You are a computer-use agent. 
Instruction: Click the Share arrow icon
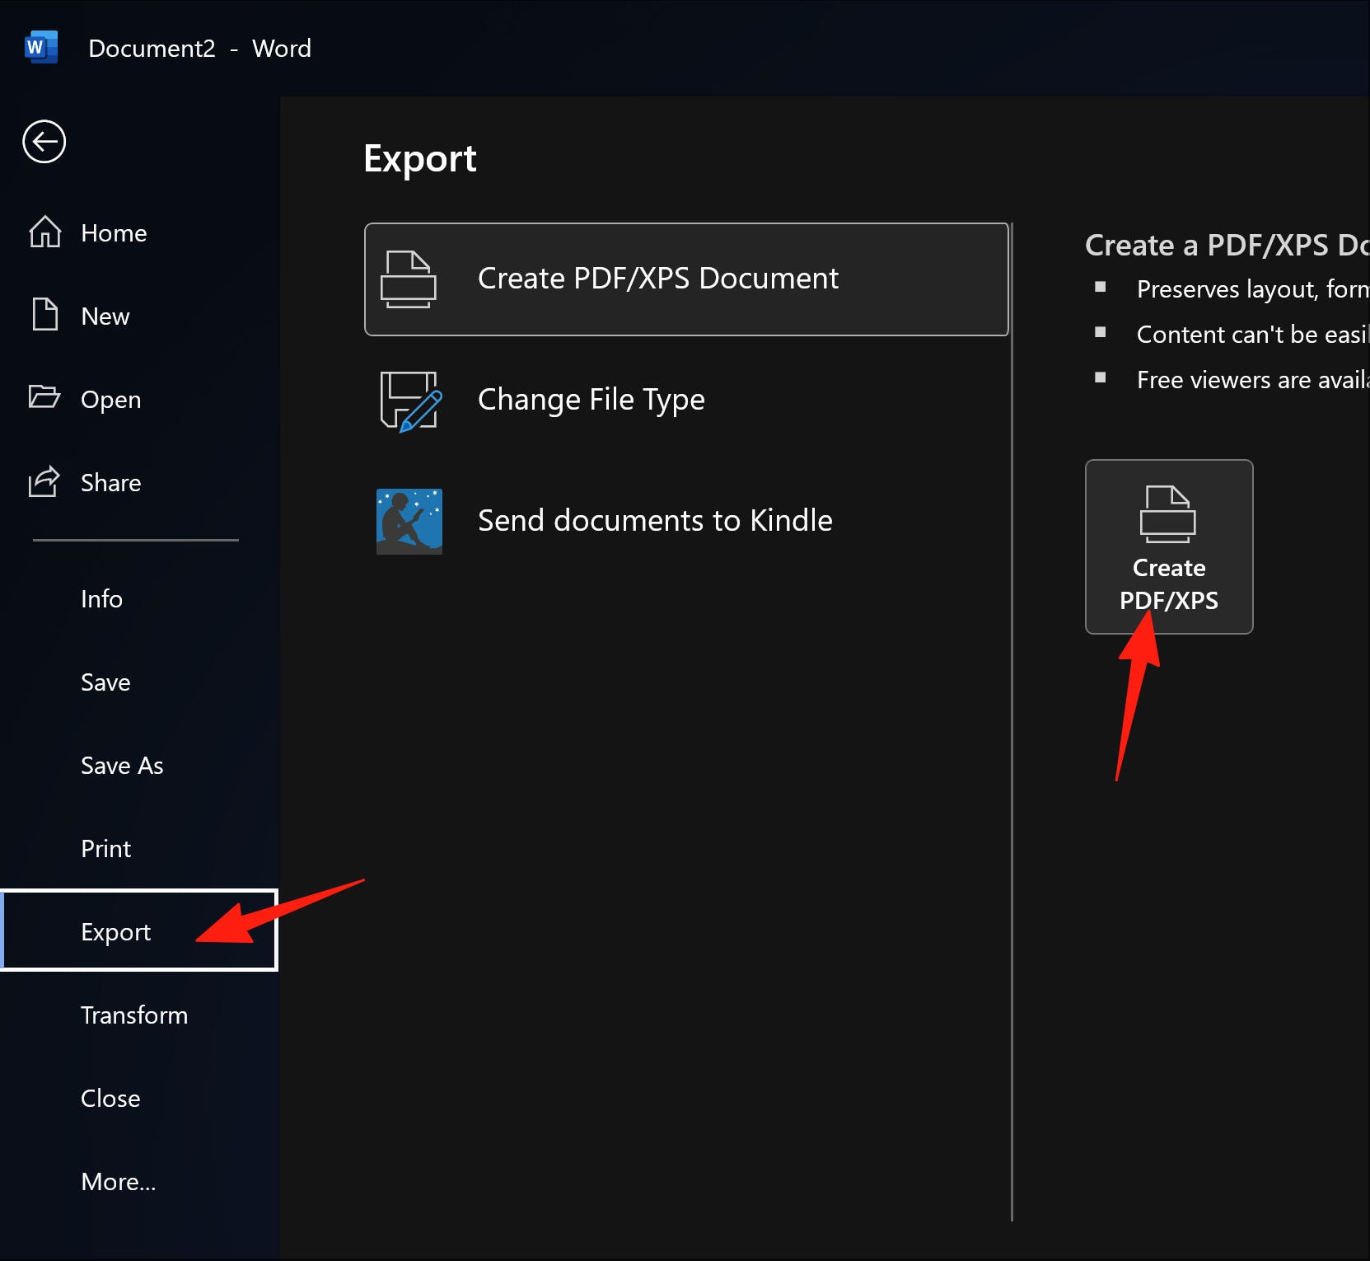pyautogui.click(x=44, y=481)
